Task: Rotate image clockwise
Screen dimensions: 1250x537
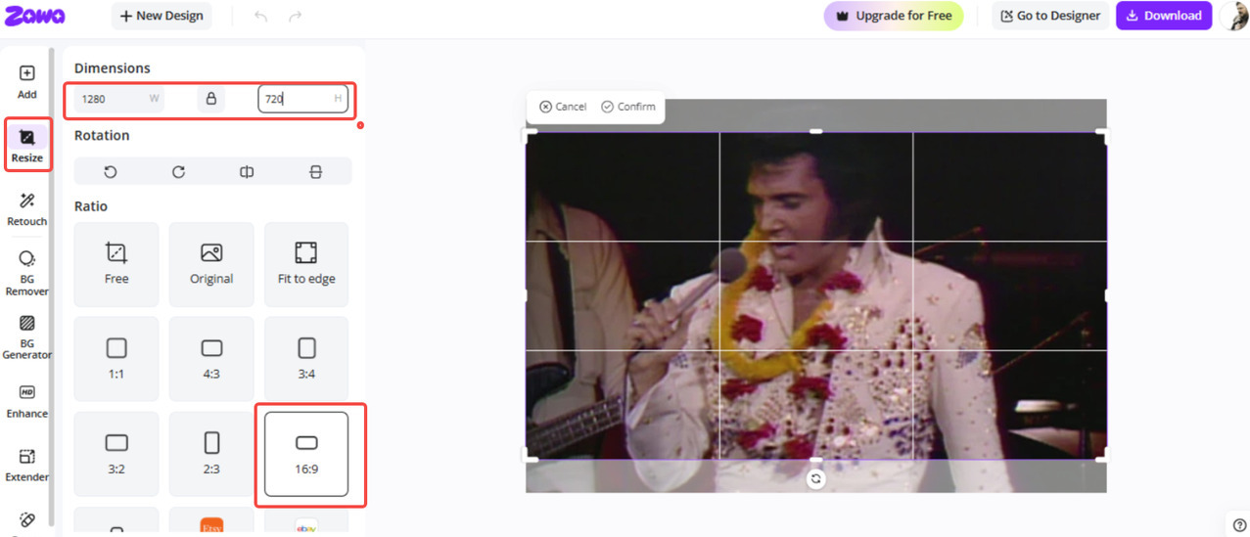Action: [x=178, y=171]
